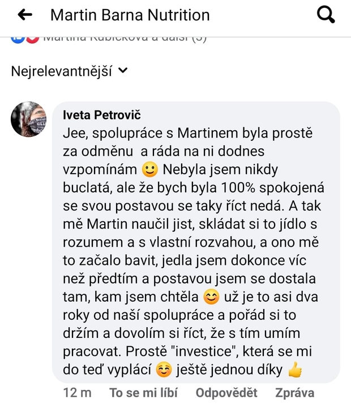Click the comment text starting "Jee, spolupráce"
The width and height of the screenshot is (351, 412).
(x=187, y=134)
